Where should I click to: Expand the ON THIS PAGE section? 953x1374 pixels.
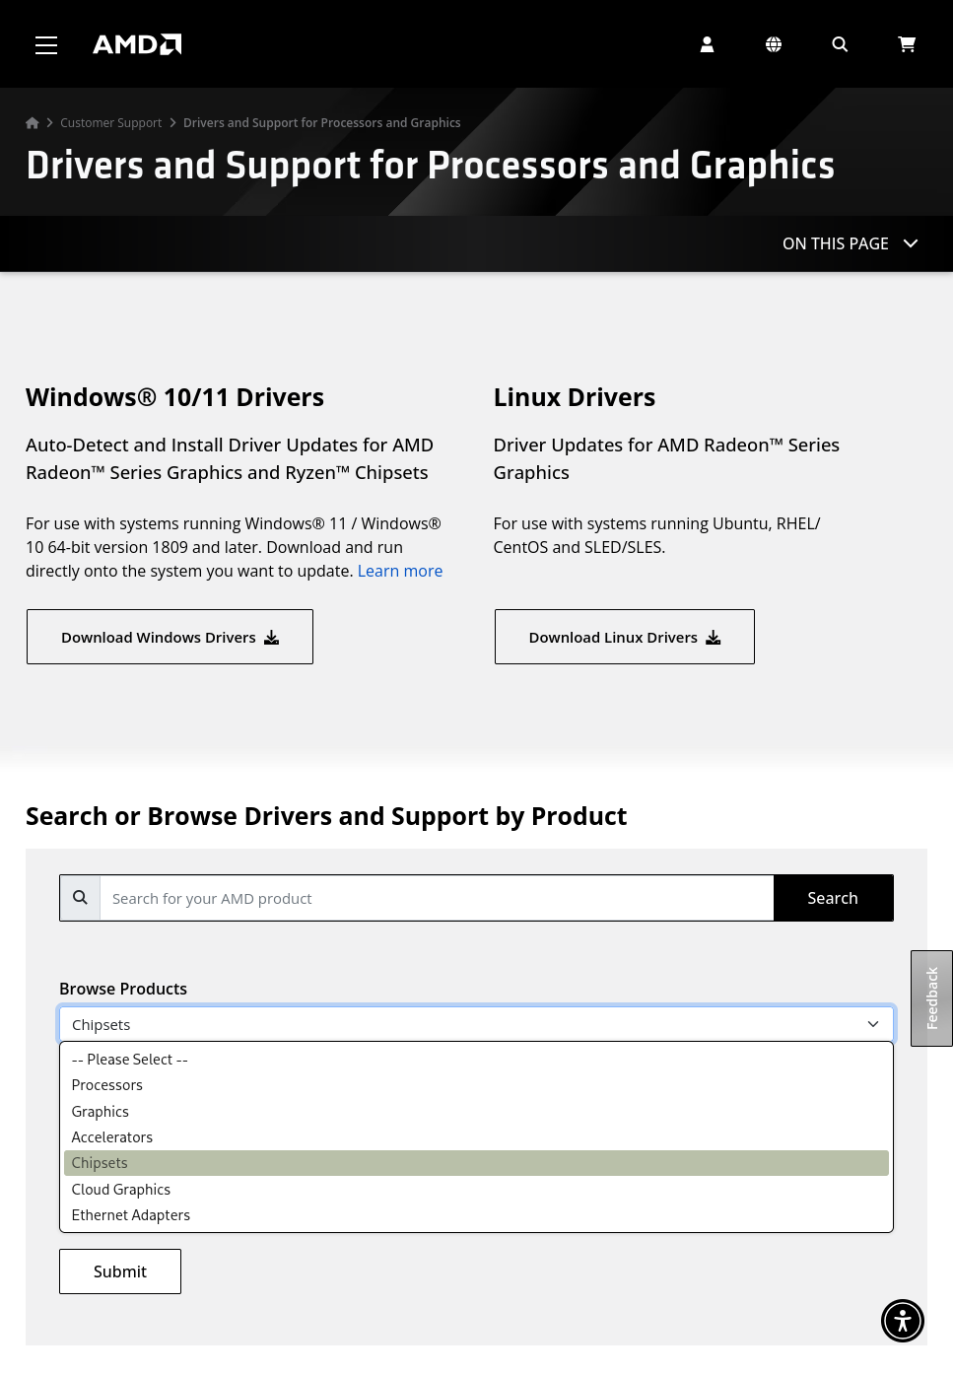tap(850, 243)
